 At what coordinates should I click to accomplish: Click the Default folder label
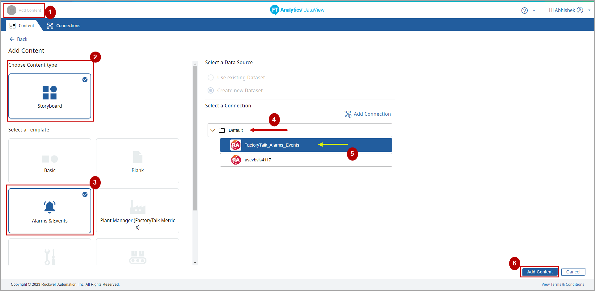[236, 130]
